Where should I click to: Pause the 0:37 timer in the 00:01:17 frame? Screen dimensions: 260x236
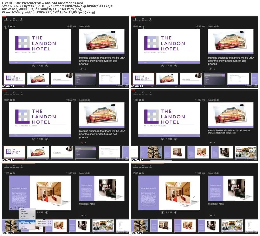point(11,100)
